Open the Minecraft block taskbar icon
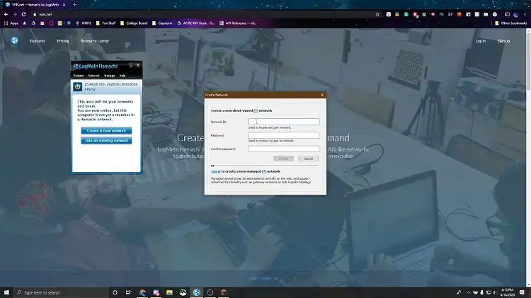531x298 pixels. tap(224, 292)
